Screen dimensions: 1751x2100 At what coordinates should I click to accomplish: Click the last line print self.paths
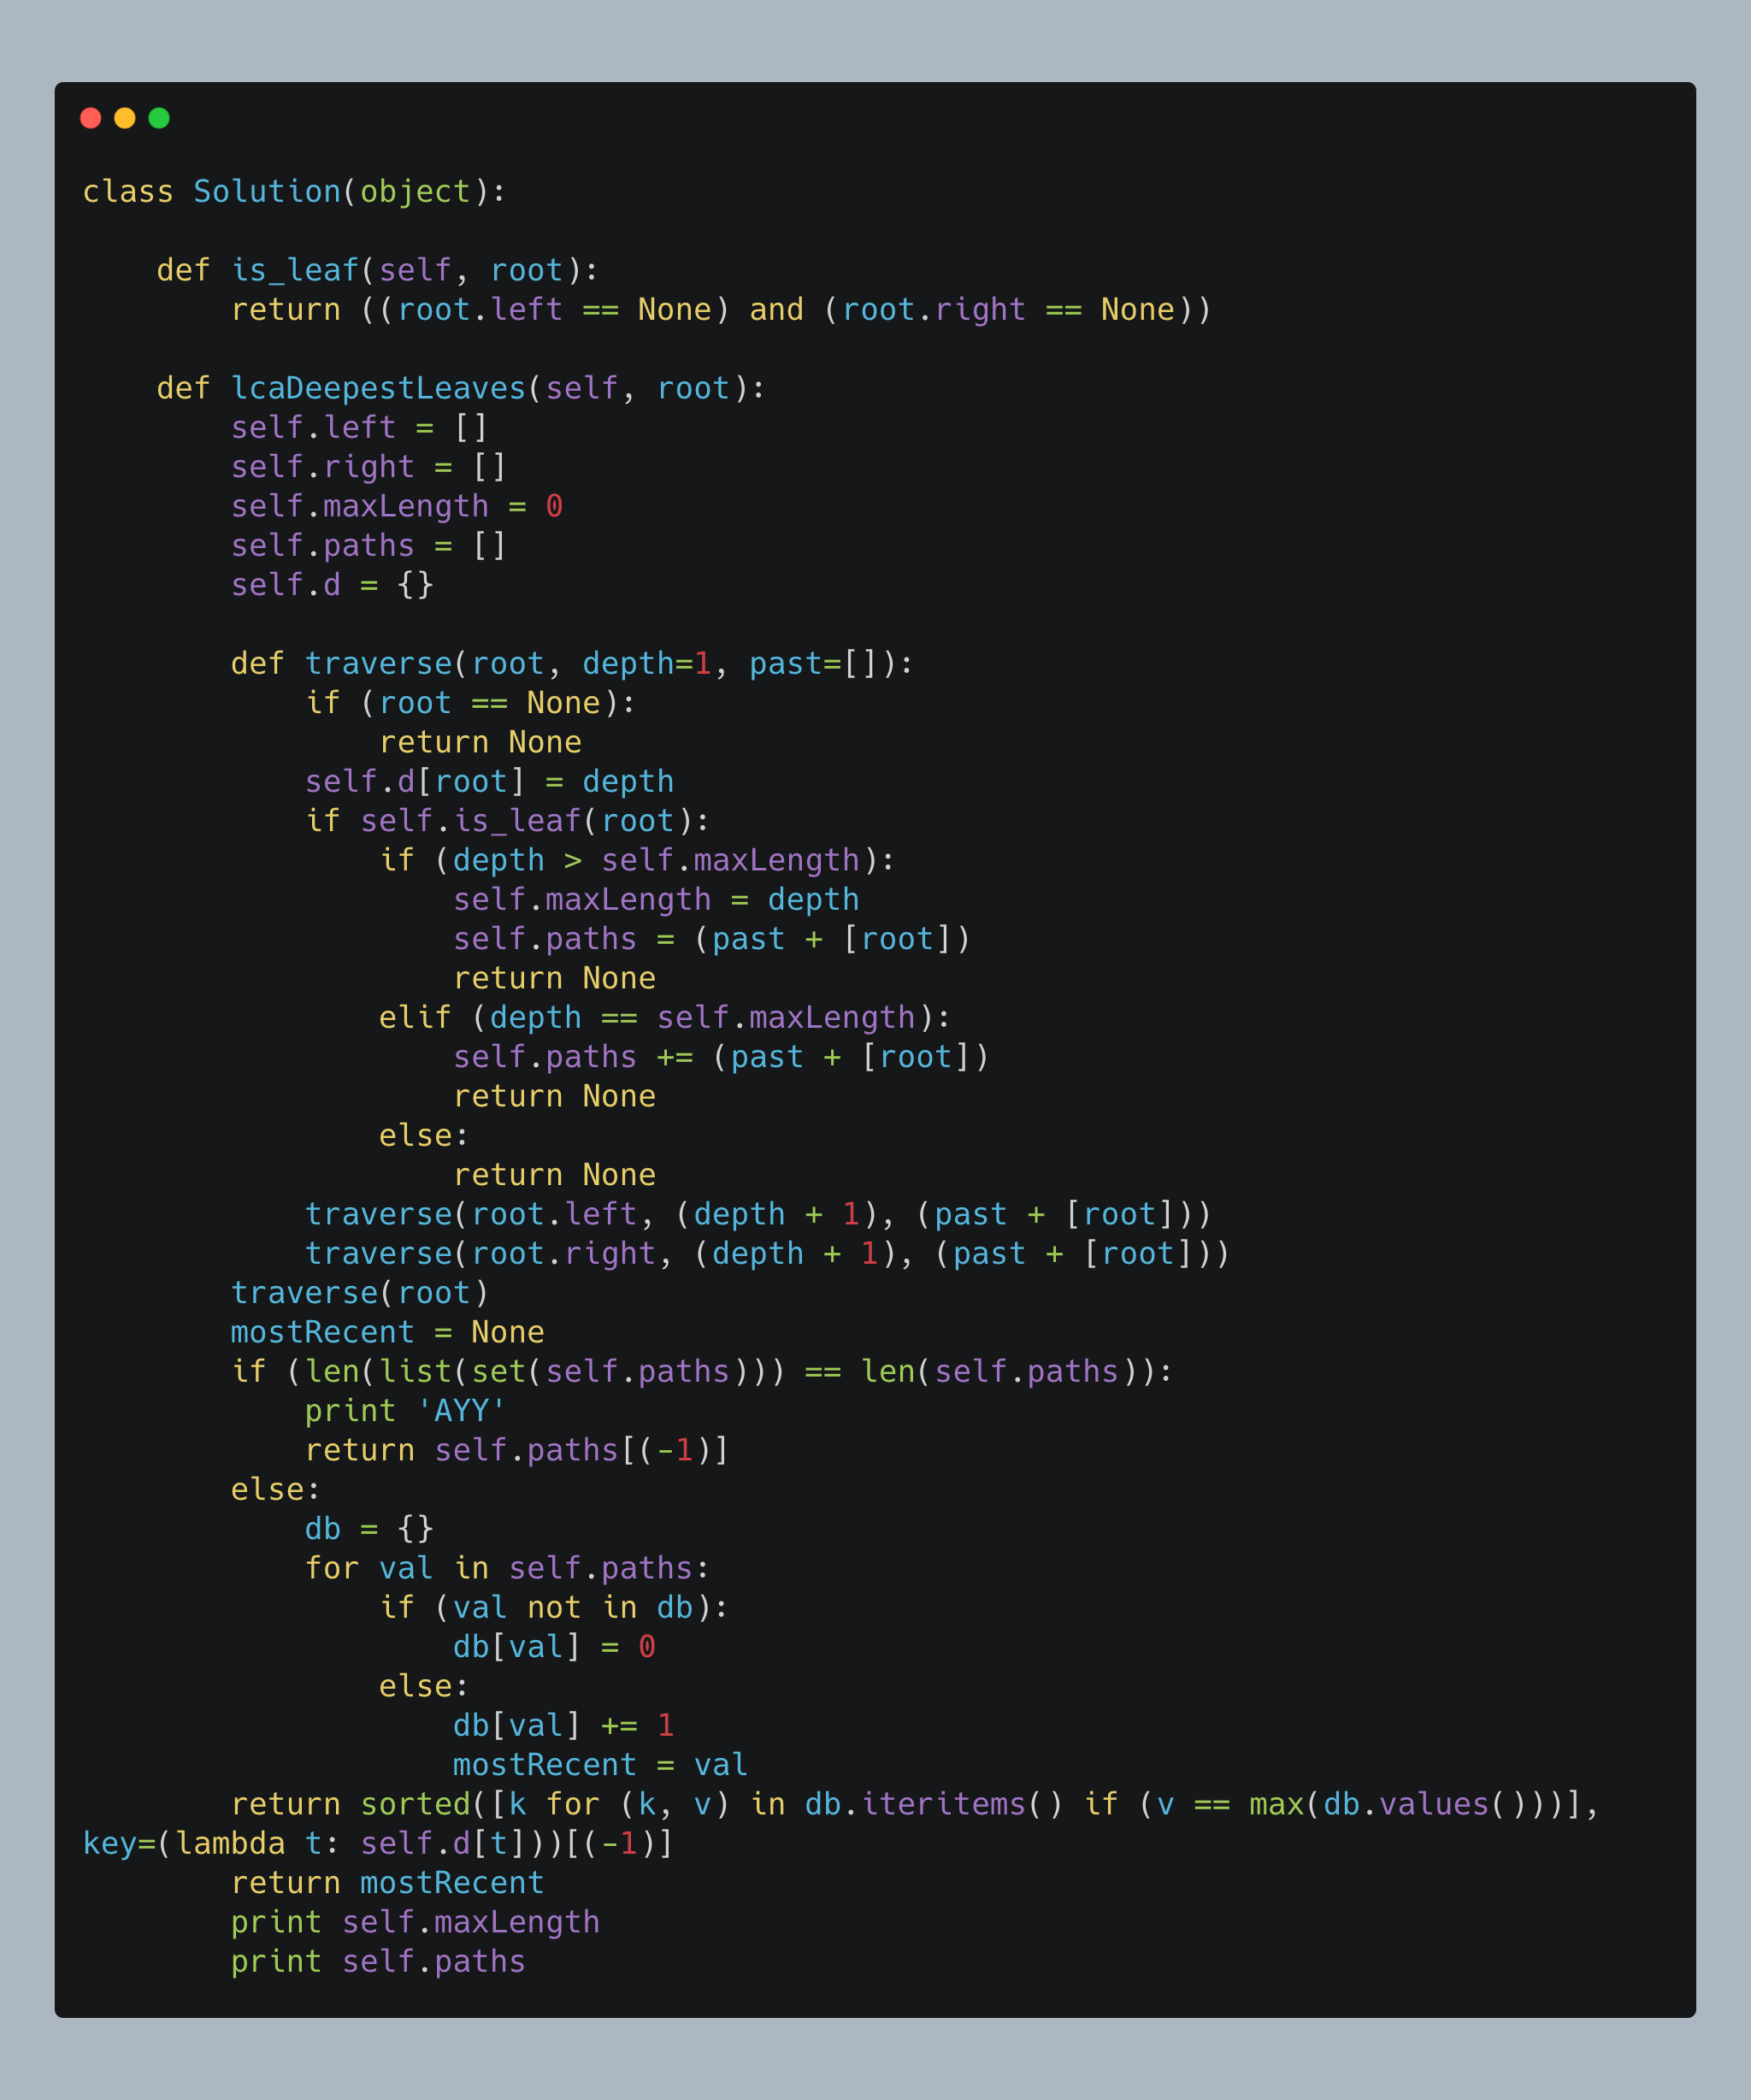pyautogui.click(x=378, y=1961)
